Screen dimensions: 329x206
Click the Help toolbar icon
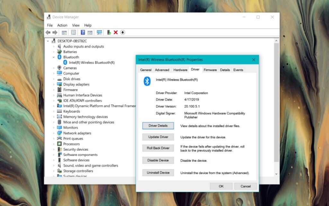[83, 32]
